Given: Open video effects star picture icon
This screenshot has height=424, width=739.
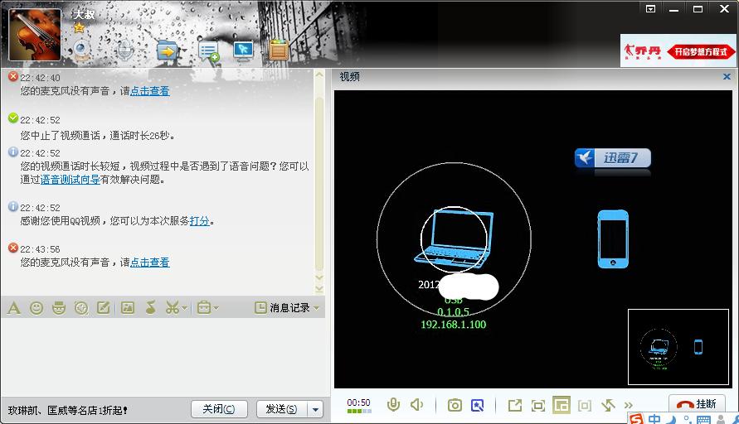Looking at the screenshot, I should point(478,405).
